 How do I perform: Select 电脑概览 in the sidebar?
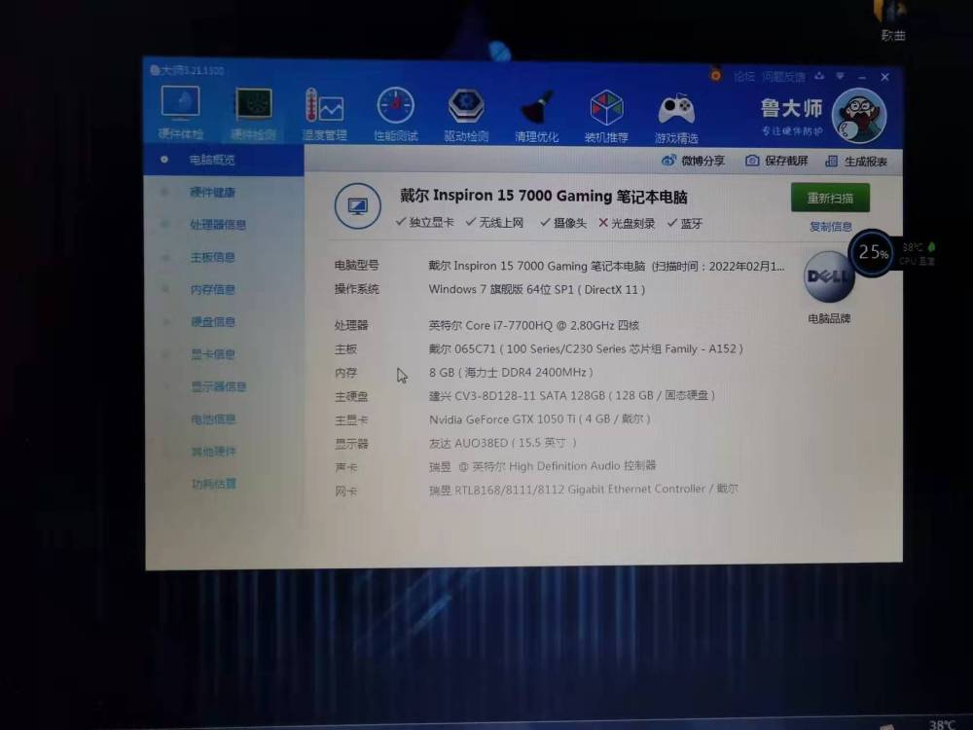coord(211,161)
